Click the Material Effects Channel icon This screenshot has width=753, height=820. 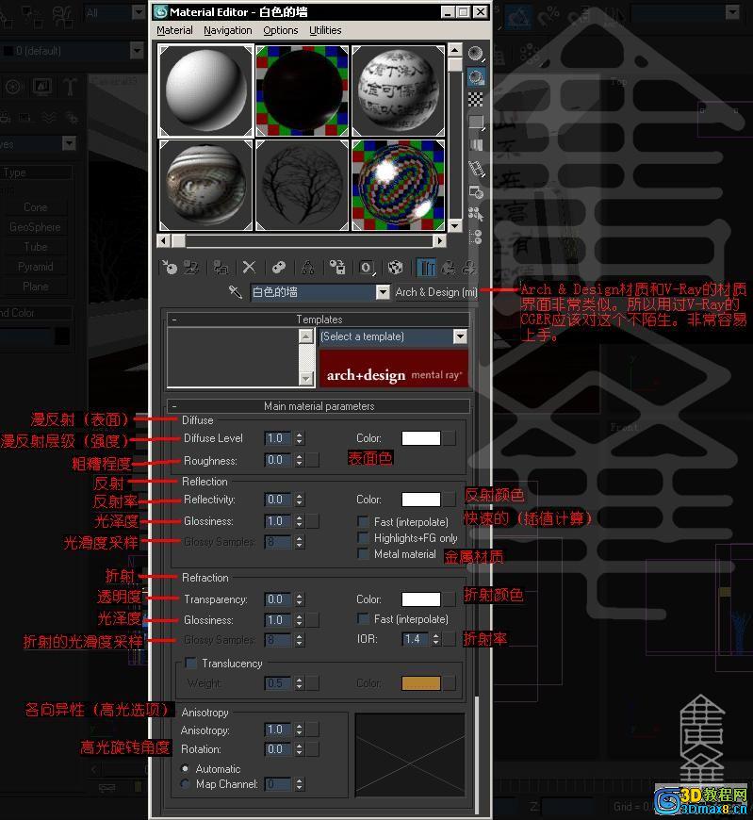367,268
